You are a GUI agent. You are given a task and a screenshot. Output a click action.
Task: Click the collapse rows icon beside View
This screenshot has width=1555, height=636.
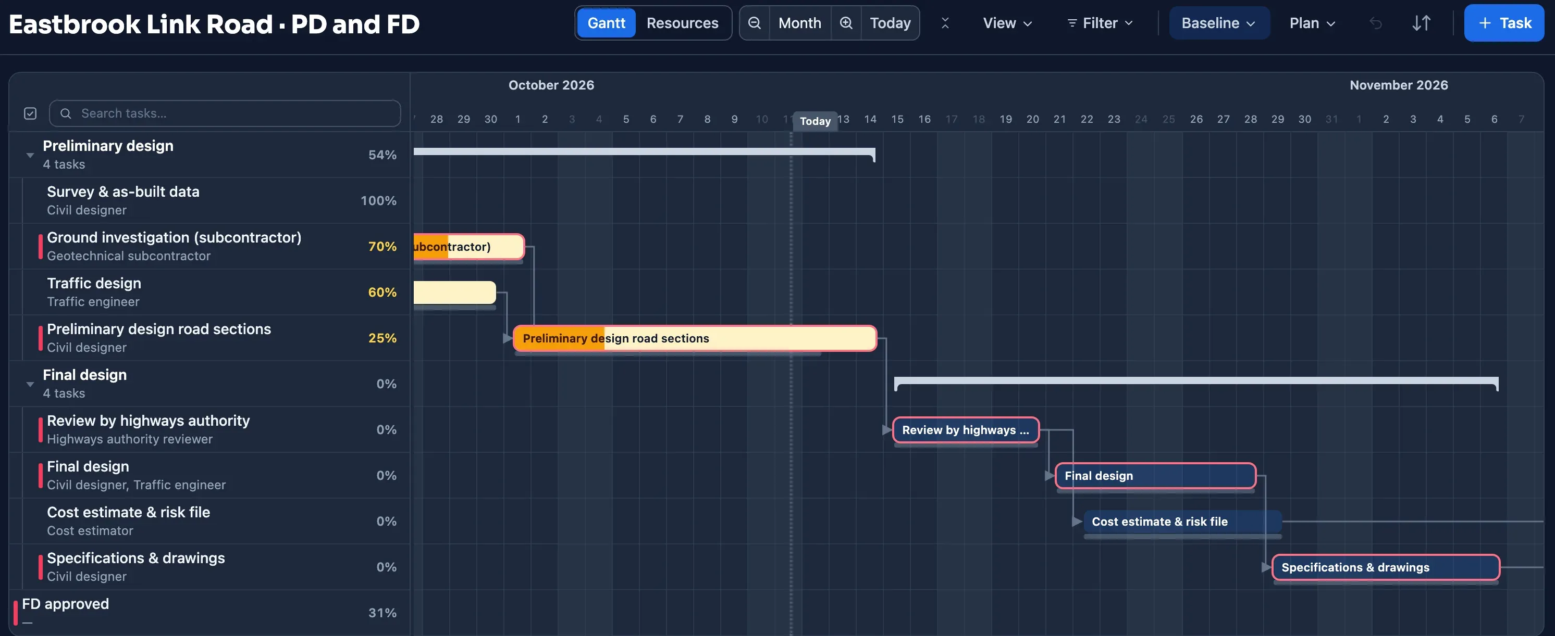click(945, 23)
